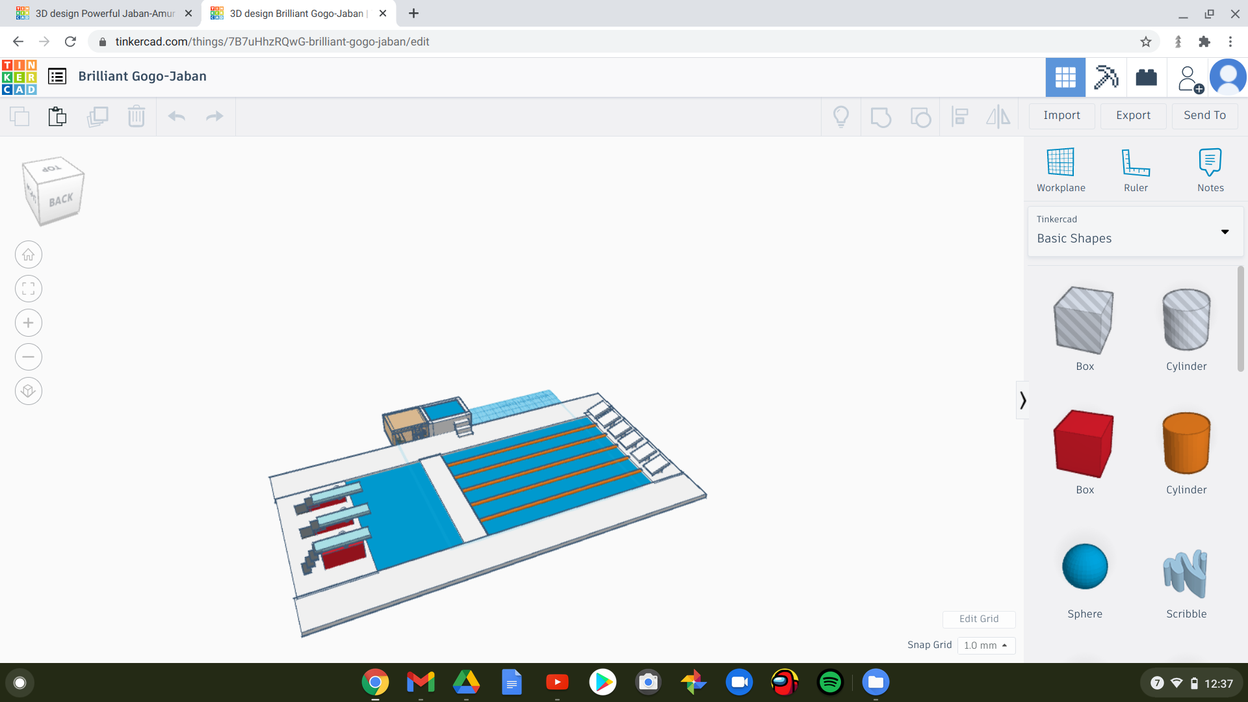The height and width of the screenshot is (702, 1248).
Task: Go back in browser history
Action: [18, 42]
